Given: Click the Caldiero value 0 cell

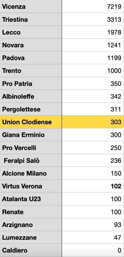Looking at the screenshot, I should pos(93,250).
